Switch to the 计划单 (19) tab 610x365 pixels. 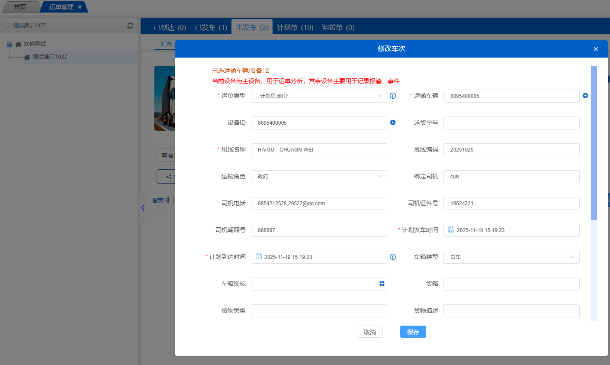295,27
